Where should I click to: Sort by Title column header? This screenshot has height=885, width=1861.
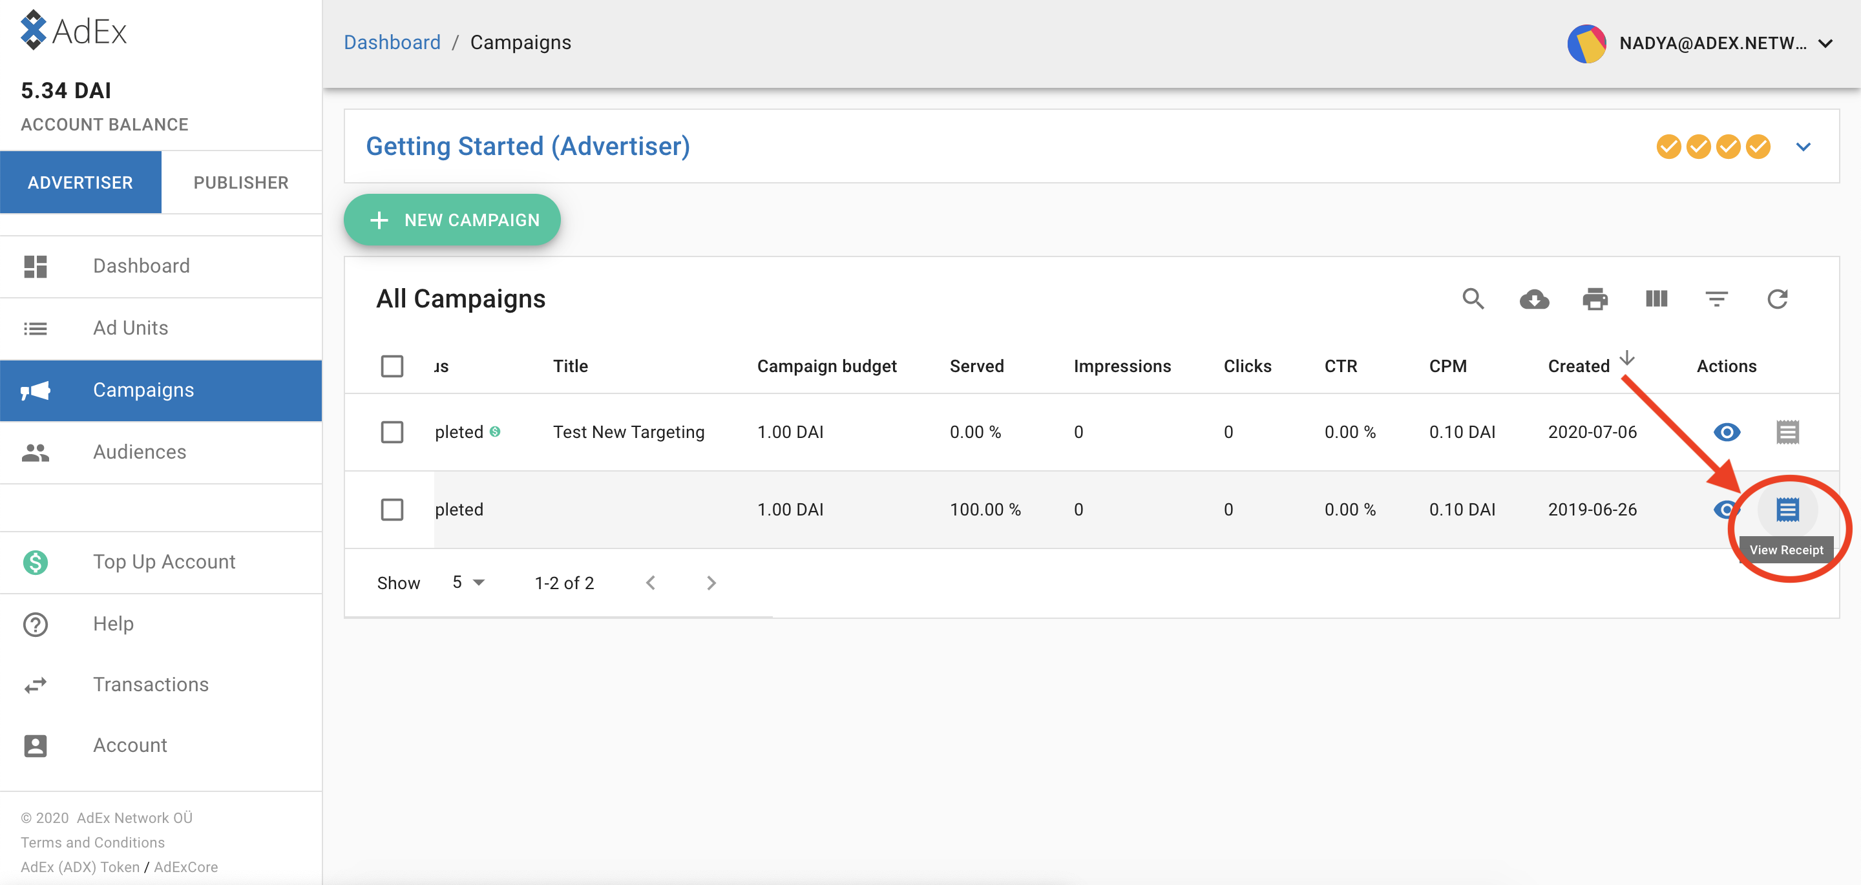570,366
